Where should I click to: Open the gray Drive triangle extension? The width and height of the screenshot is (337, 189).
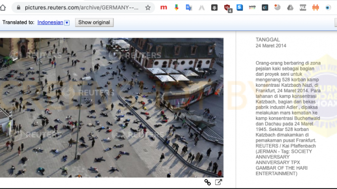290,7
